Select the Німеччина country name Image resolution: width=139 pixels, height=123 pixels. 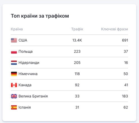click(x=28, y=74)
